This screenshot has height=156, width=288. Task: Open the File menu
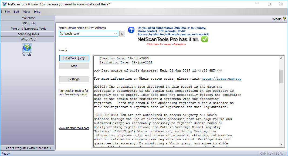7,12
